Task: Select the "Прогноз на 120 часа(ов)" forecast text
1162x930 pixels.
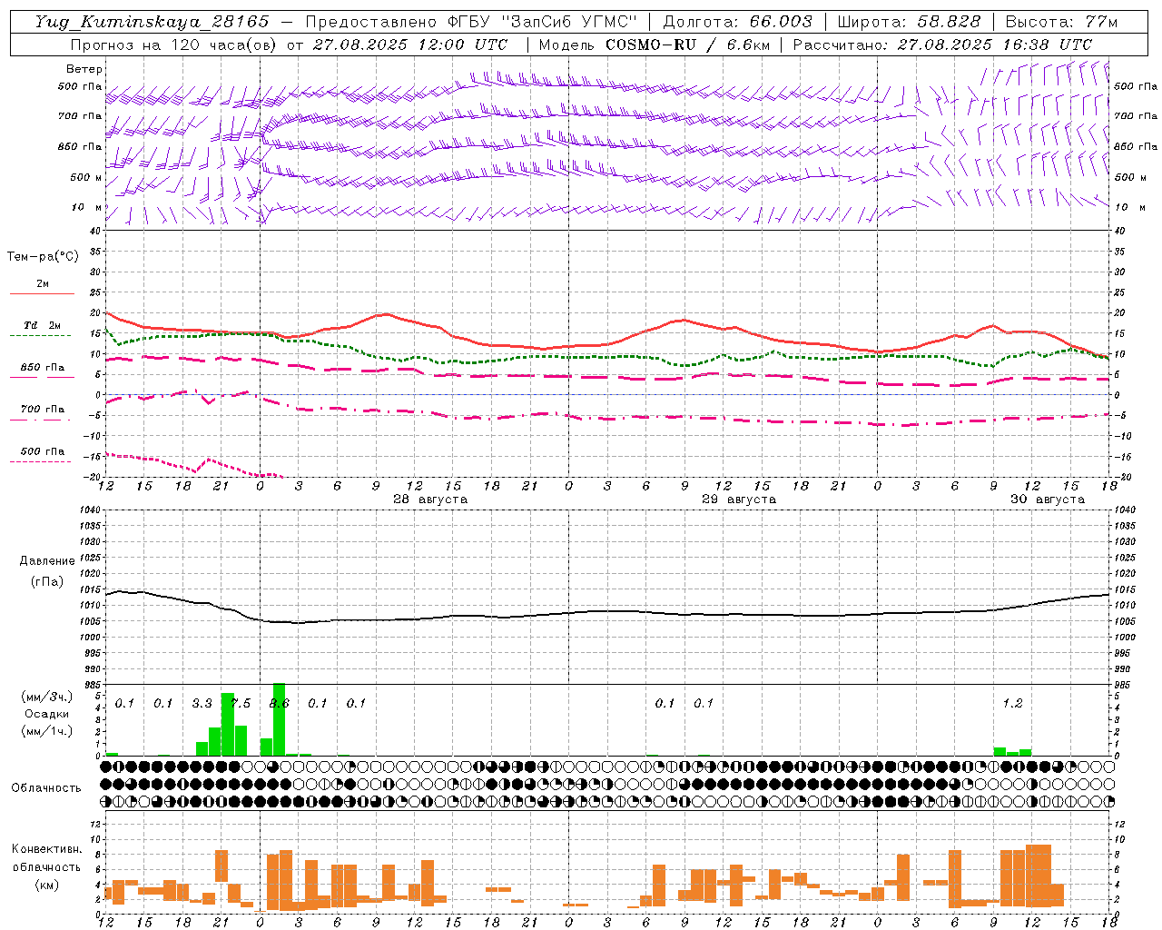Action: (x=174, y=45)
